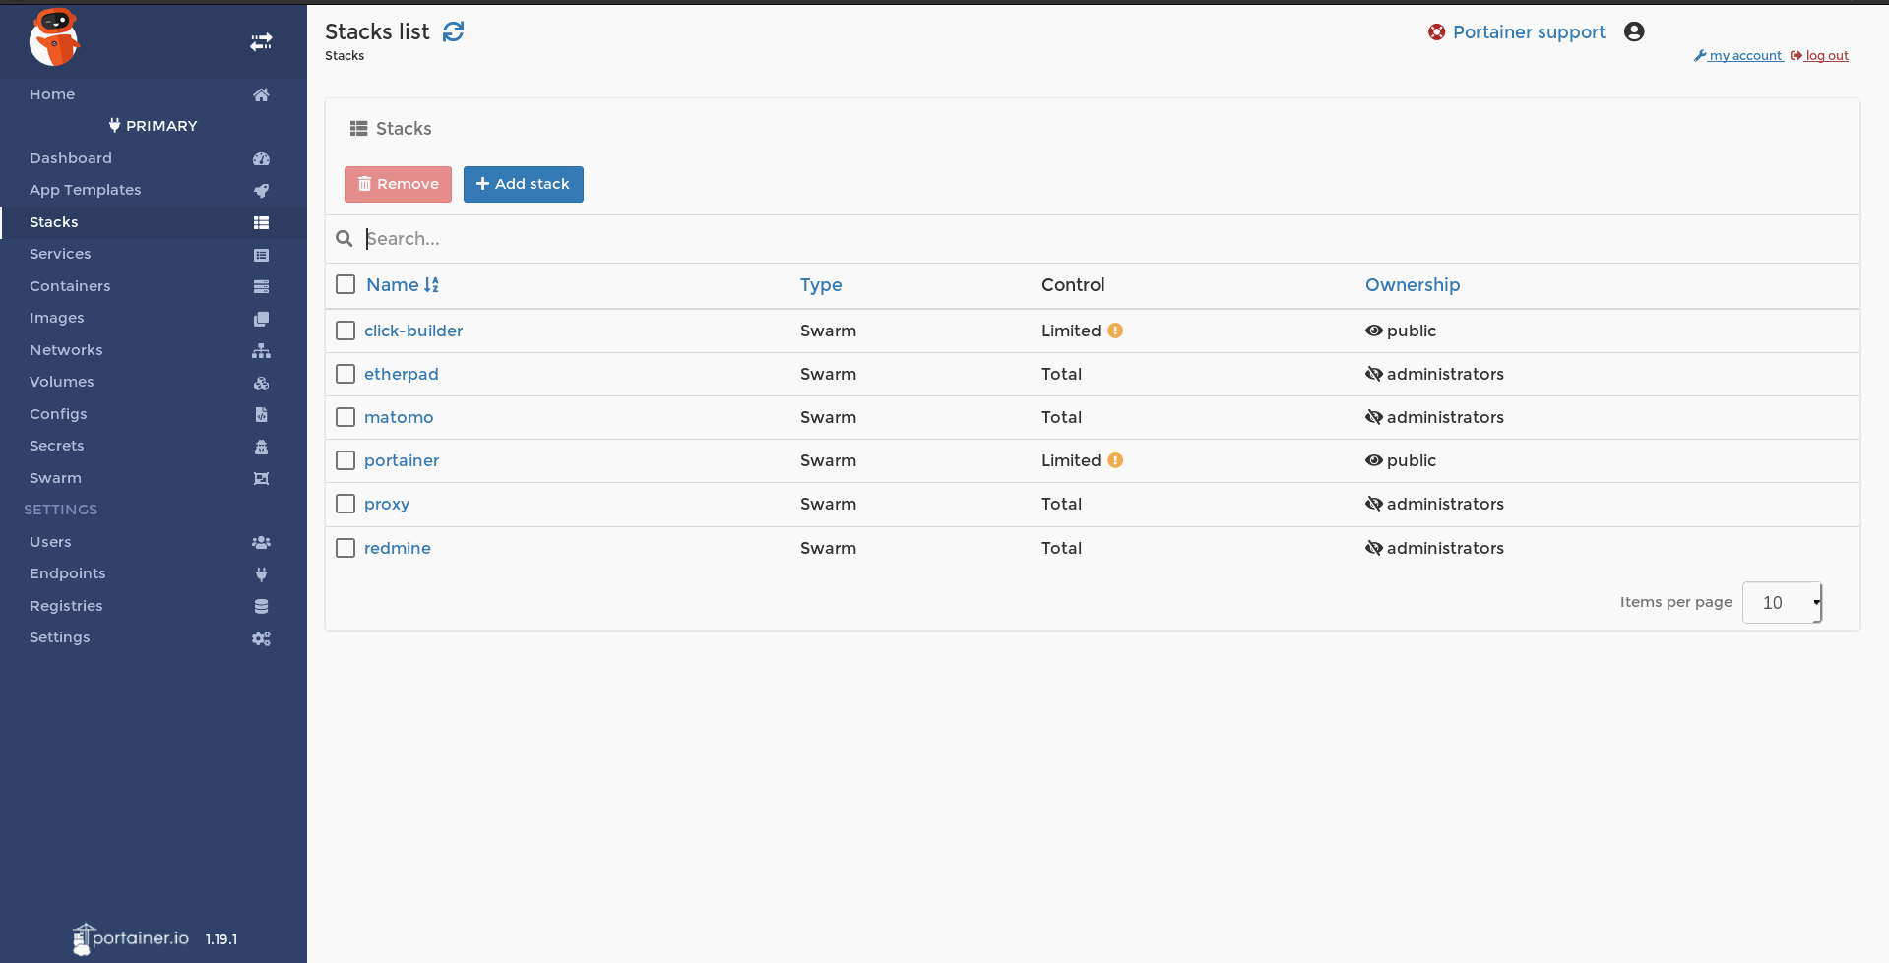The width and height of the screenshot is (1889, 963).
Task: Toggle the sidebar collapse arrows icon
Action: coord(261,42)
